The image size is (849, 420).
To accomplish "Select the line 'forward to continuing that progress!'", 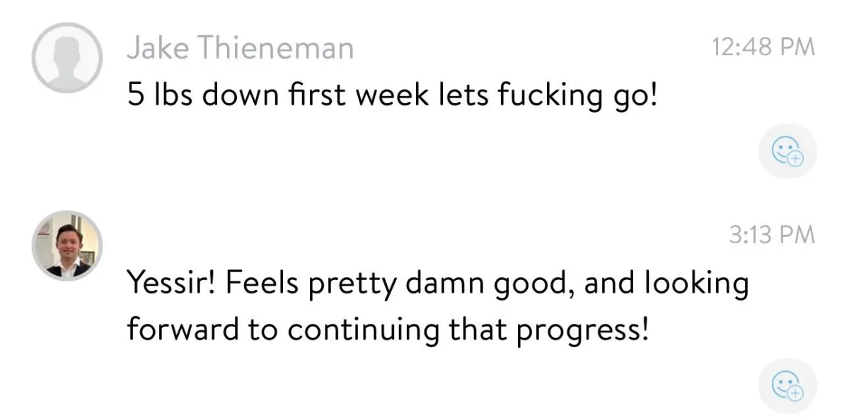I will coord(388,329).
